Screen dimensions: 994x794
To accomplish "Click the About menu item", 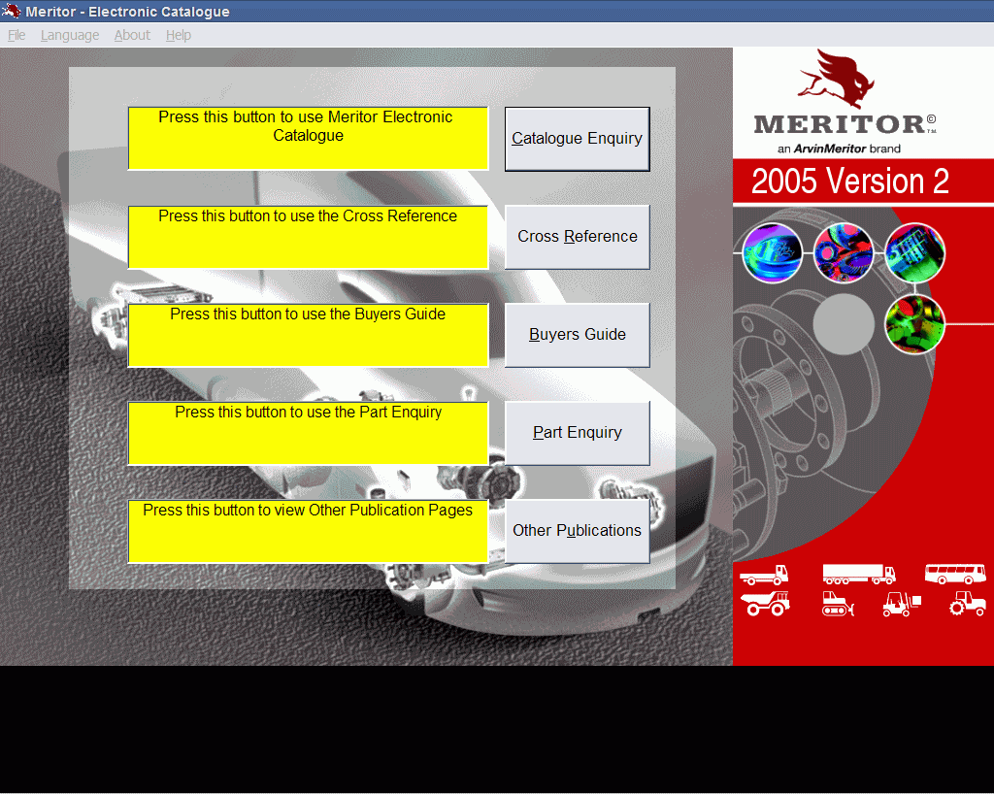I will pyautogui.click(x=132, y=35).
